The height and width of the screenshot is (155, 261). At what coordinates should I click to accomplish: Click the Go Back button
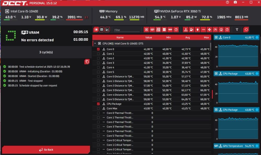click(46, 150)
